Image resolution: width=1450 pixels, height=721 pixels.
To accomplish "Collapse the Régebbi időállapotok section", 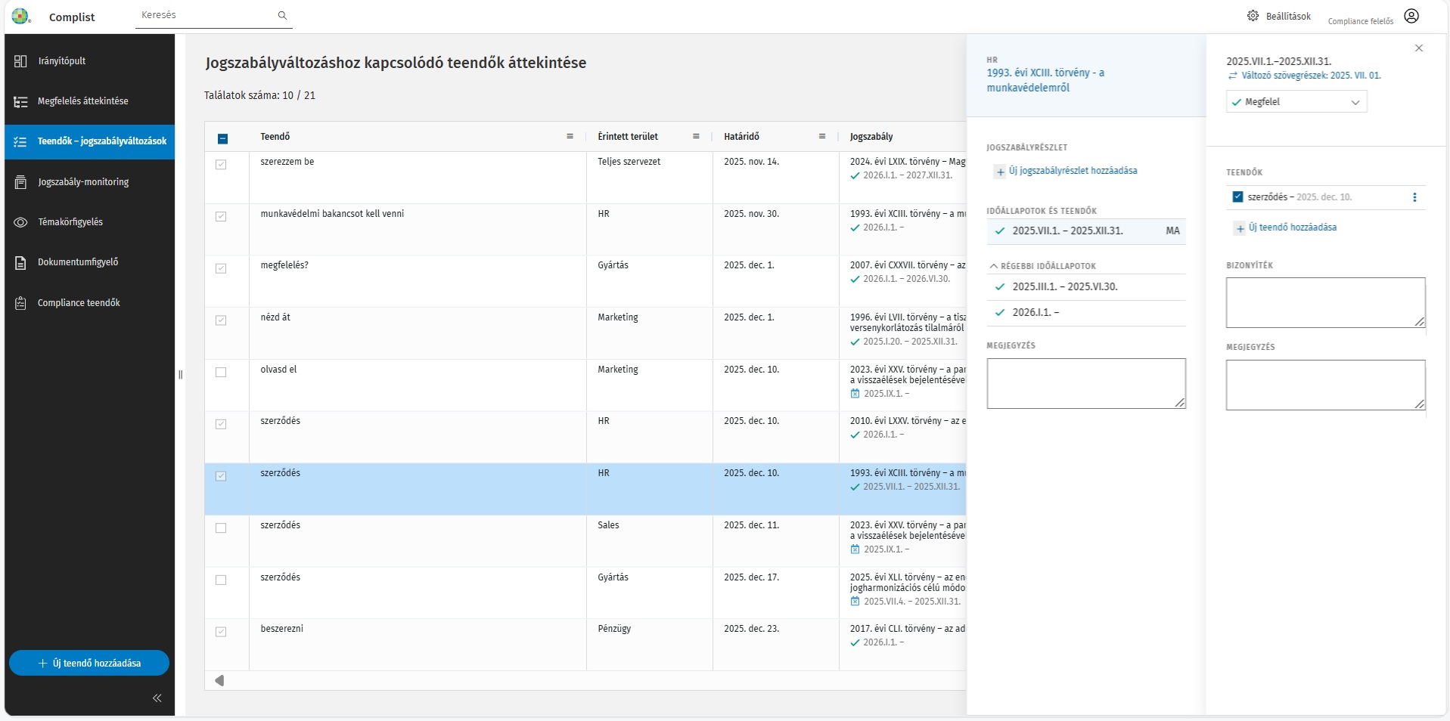I will coord(994,266).
